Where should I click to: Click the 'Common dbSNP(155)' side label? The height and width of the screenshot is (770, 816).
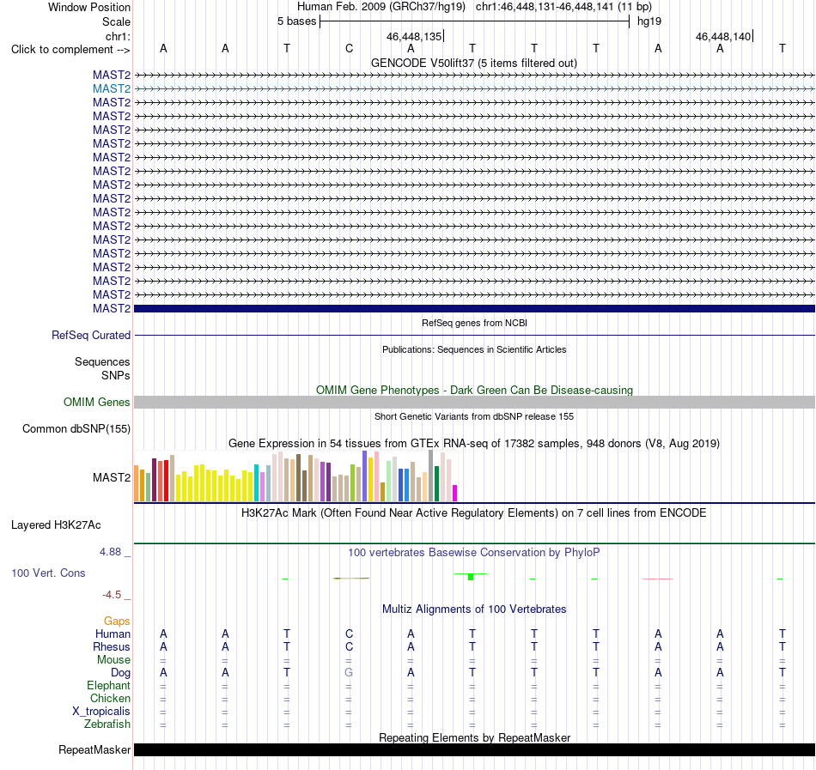pos(76,429)
